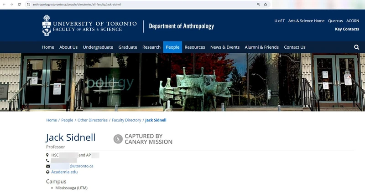Viewport: 365px width, 193px height.
Task: Follow the U of T top link
Action: 279,21
